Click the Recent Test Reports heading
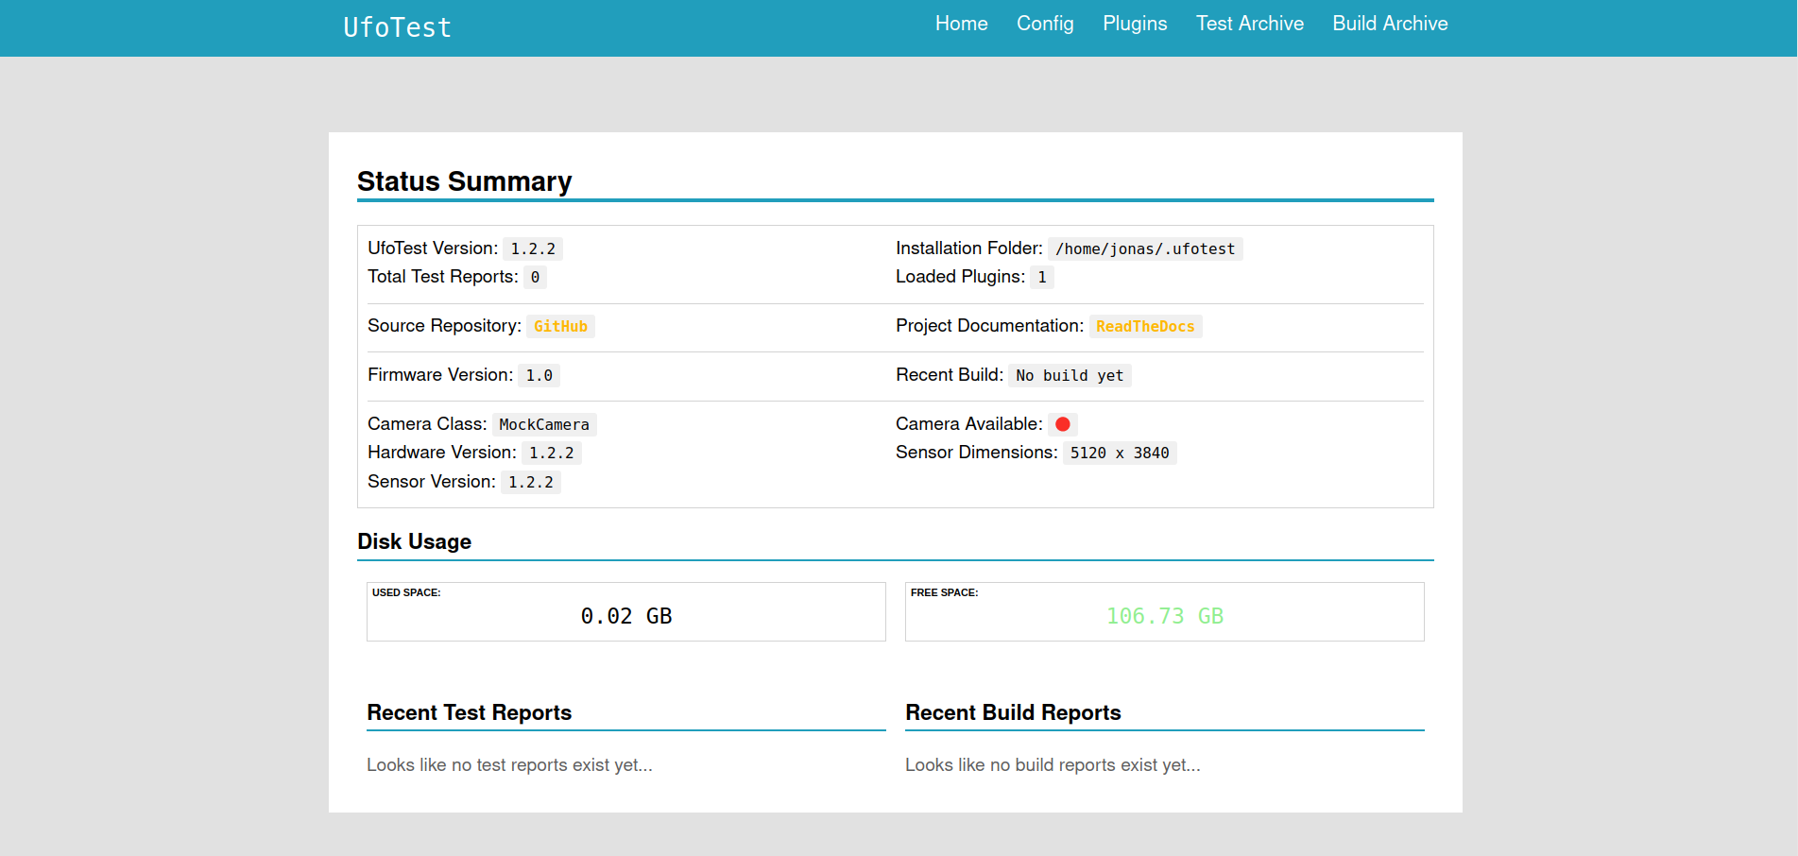The image size is (1798, 856). 469,712
